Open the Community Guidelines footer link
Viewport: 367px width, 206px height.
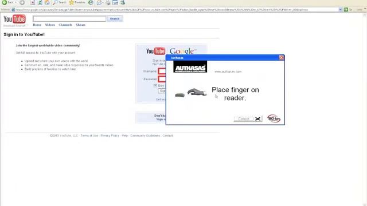145,136
